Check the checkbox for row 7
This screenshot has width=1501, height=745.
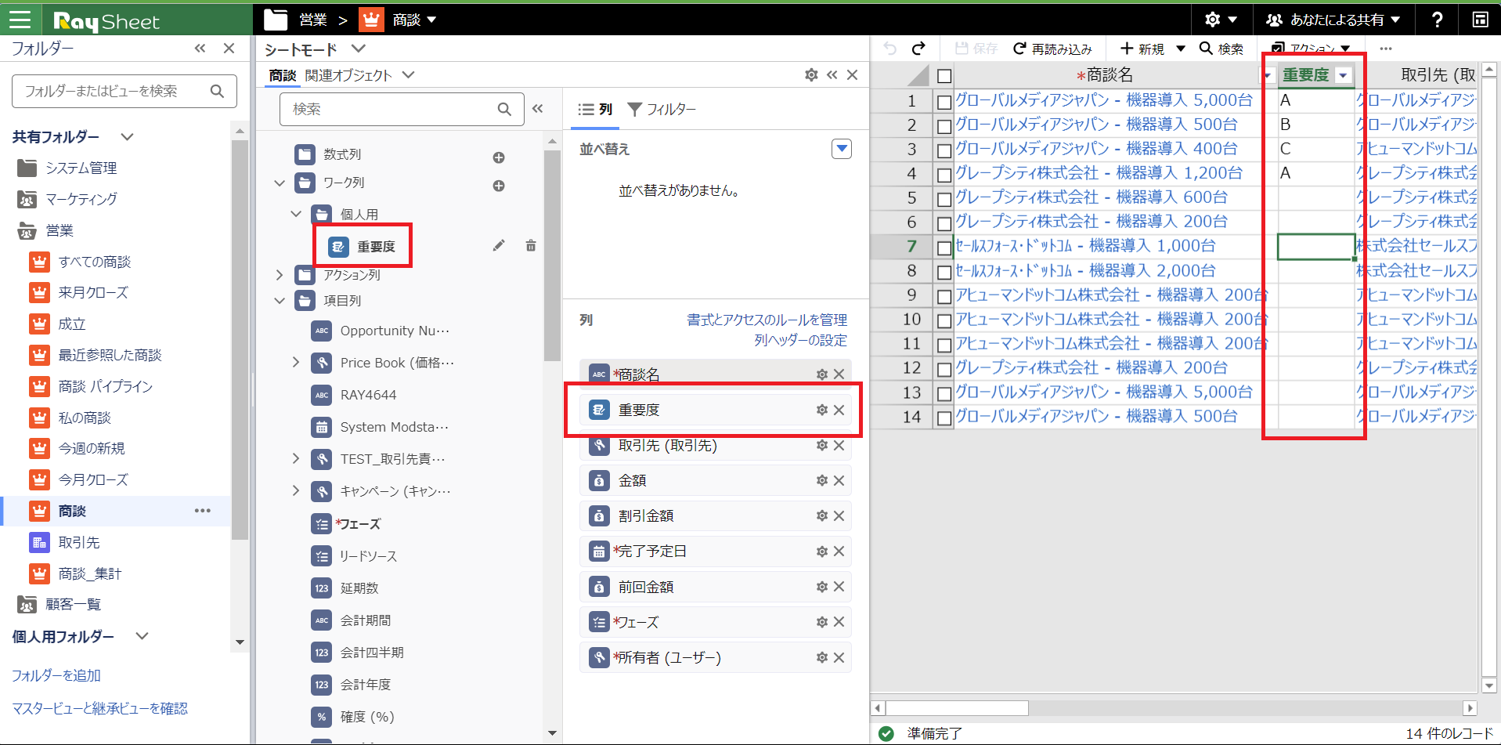[944, 248]
